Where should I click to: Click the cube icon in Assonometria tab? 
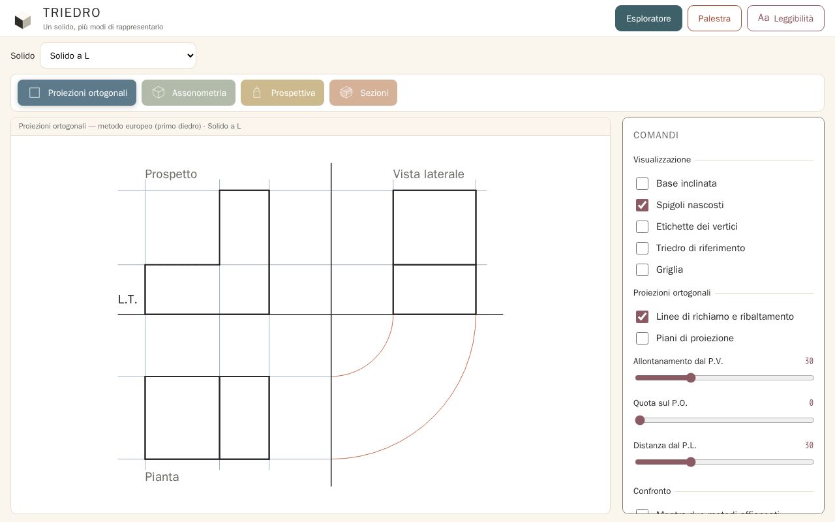click(159, 93)
